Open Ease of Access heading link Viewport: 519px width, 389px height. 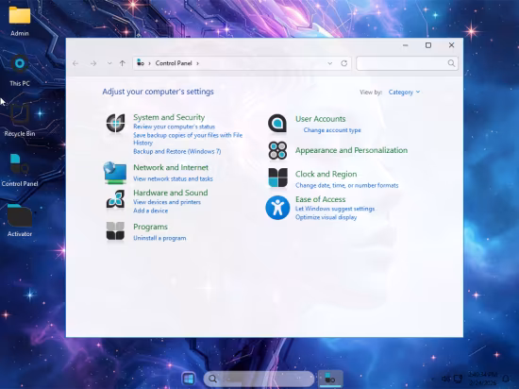click(x=320, y=199)
